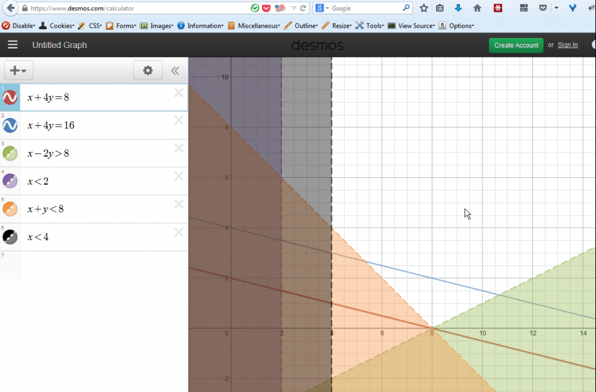The width and height of the screenshot is (596, 392).
Task: Toggle visibility of x+4y=8 graph
Action: [10, 98]
